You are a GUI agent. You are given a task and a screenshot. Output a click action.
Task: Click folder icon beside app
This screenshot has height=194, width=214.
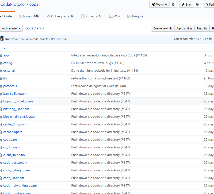coord(1,55)
